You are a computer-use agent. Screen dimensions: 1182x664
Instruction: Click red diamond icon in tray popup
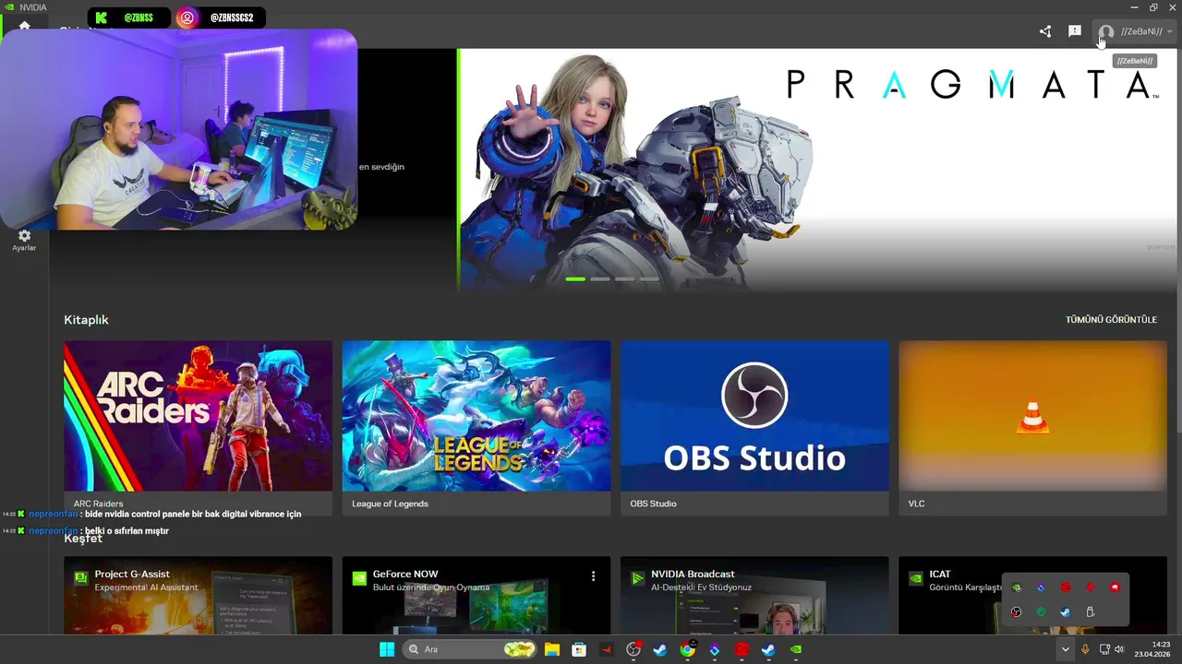1091,587
